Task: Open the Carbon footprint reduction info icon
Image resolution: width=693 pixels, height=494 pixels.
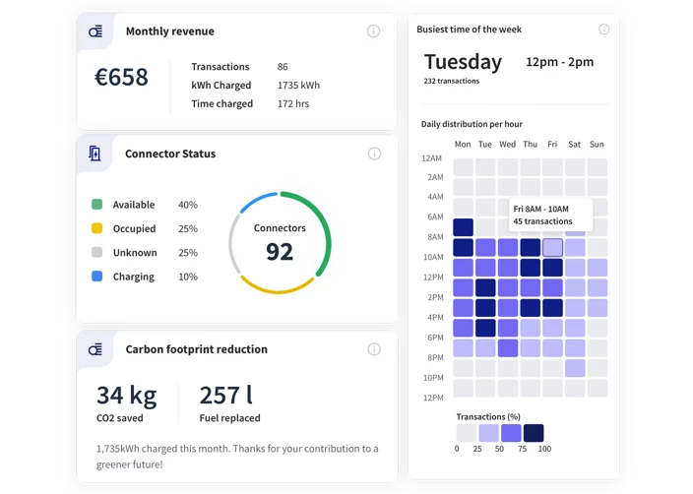Action: click(374, 349)
